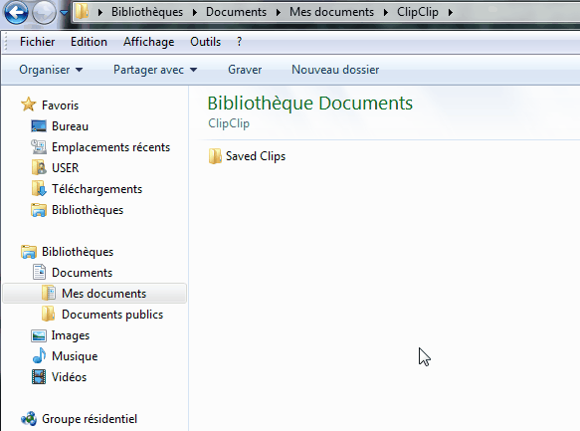
Task: Select the Favoris label in sidebar
Action: coord(60,106)
